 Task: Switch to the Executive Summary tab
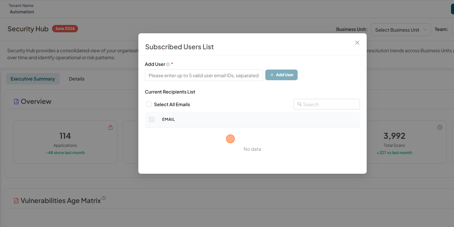[x=33, y=79]
